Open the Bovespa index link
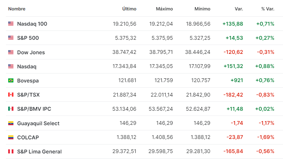 28,81
